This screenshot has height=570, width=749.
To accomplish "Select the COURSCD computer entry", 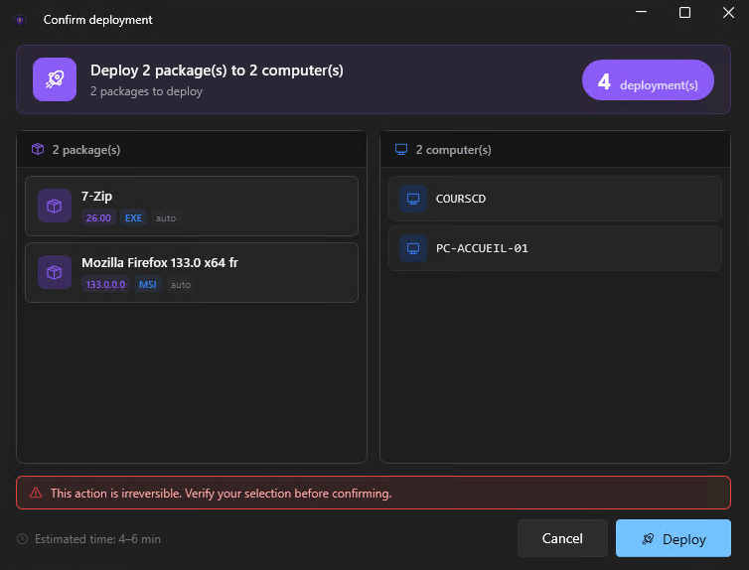I will [x=554, y=199].
